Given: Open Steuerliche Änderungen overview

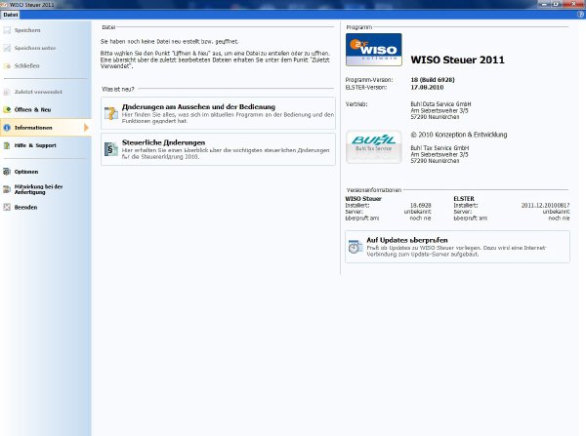Looking at the screenshot, I should pos(218,149).
